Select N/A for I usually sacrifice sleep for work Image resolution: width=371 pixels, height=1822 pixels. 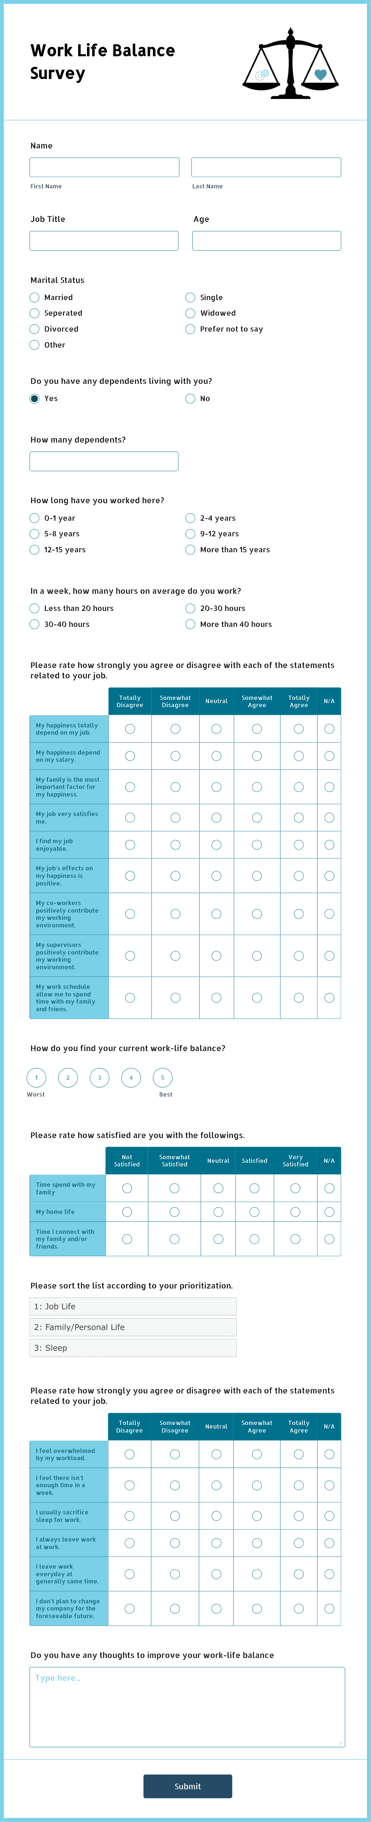pyautogui.click(x=329, y=1516)
